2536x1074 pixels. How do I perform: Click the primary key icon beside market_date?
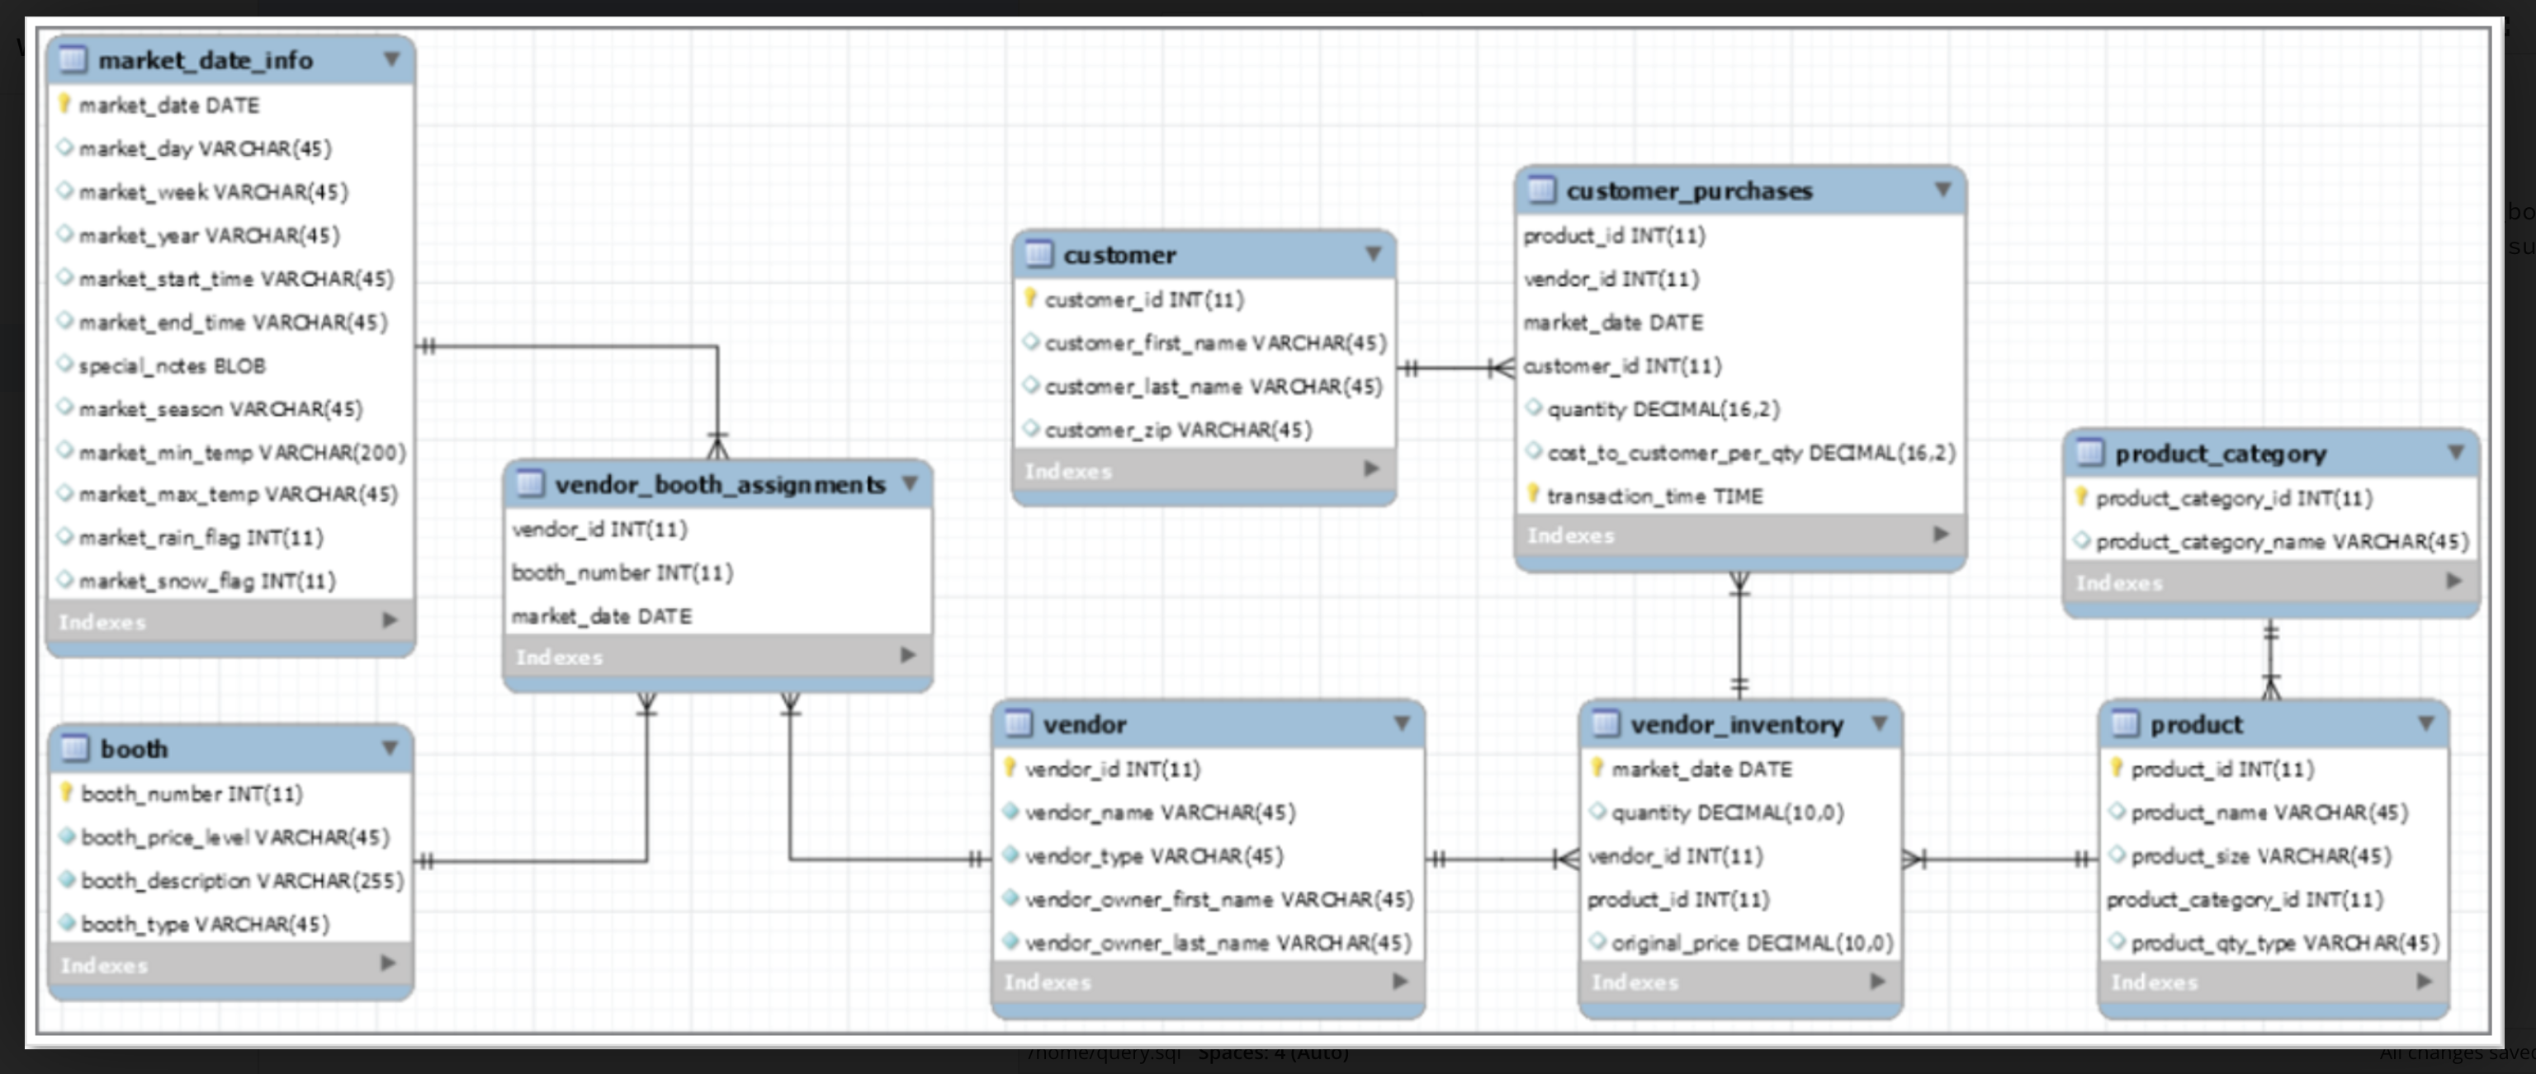click(66, 104)
